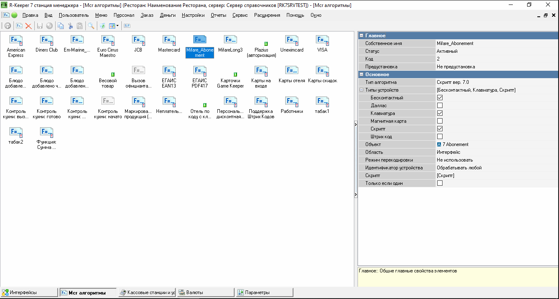Open the view mode dropdown arrow
Viewport: 559px width, 299px height.
pyautogui.click(x=118, y=26)
